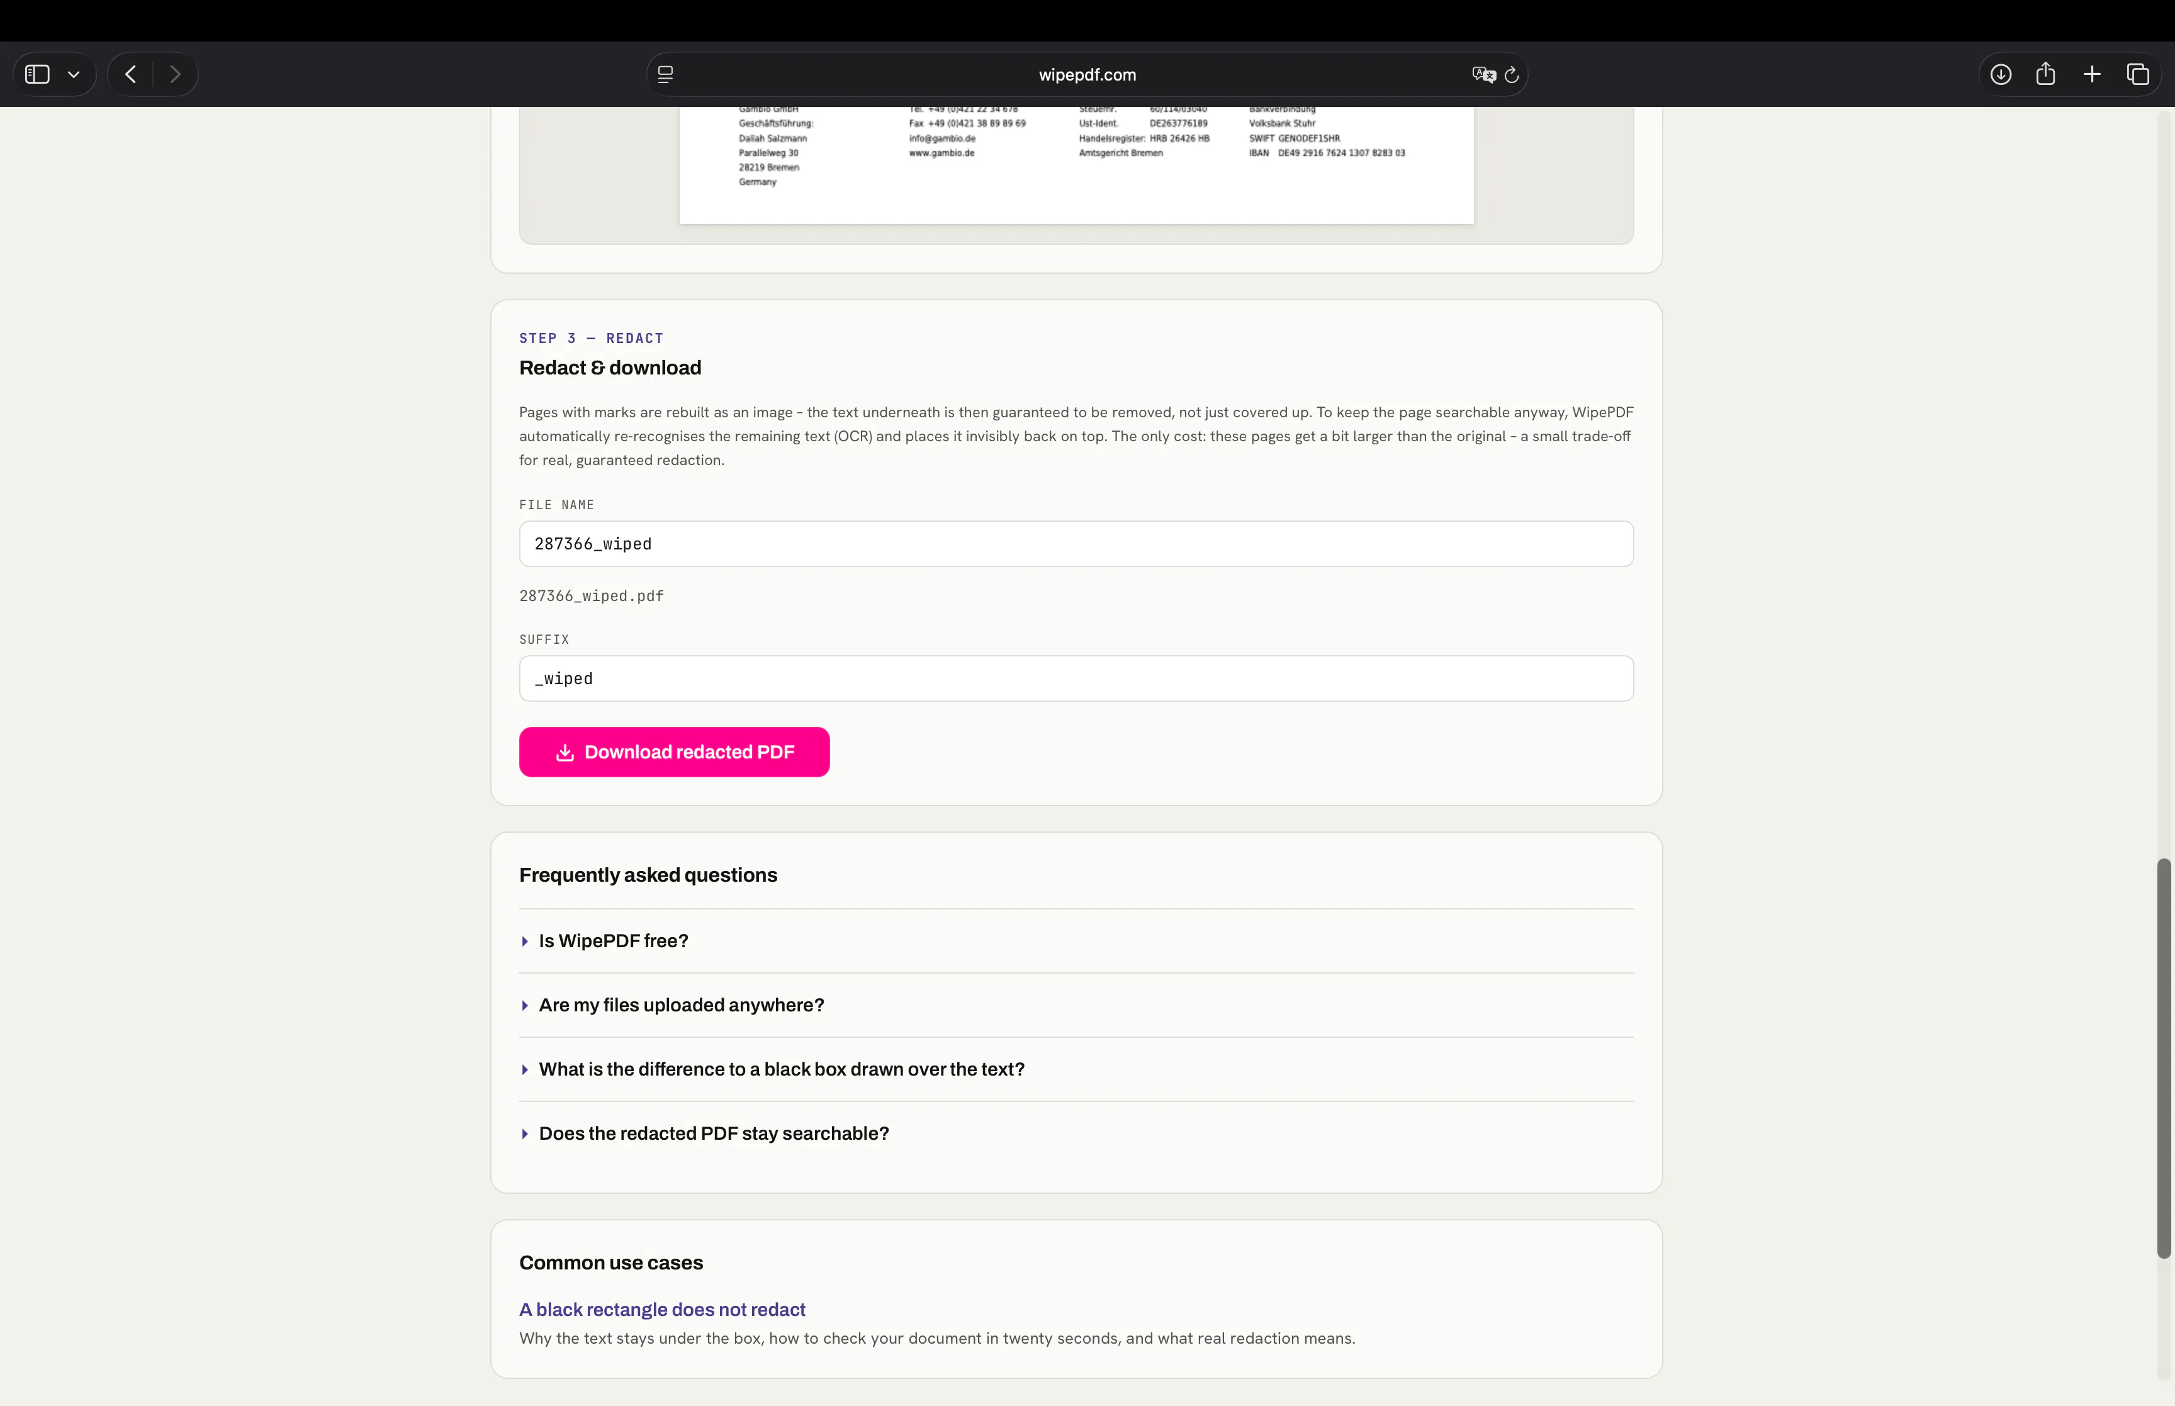Go back with the back arrow

[x=130, y=74]
